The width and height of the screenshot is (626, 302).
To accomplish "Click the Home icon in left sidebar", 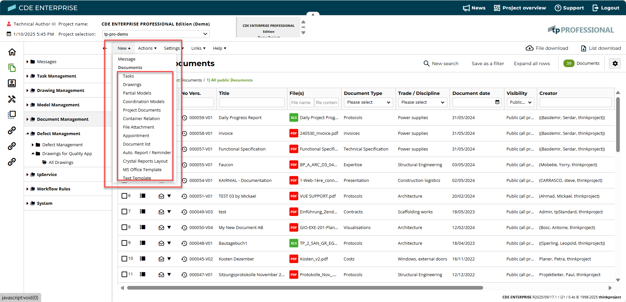I will (x=12, y=52).
